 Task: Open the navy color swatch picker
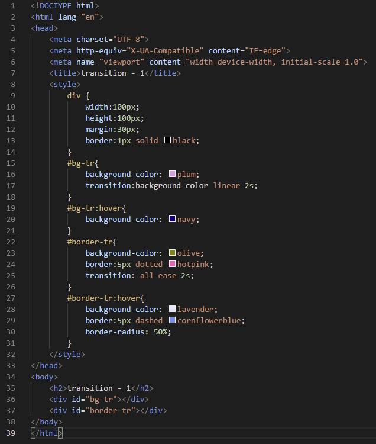[172, 219]
